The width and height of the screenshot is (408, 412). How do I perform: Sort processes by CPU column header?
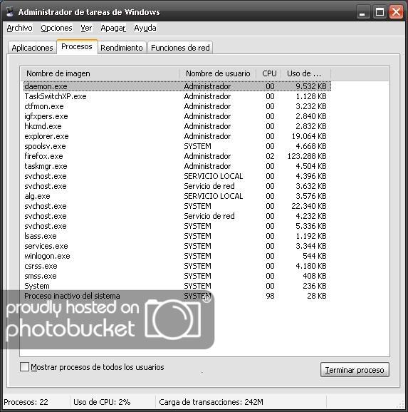269,73
